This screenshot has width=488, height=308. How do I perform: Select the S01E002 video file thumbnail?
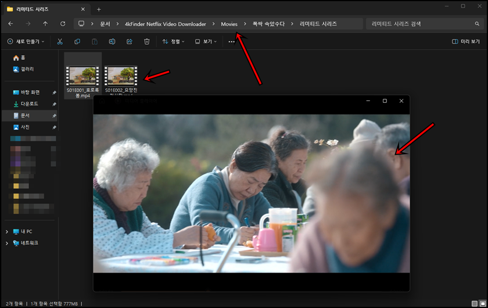pyautogui.click(x=121, y=76)
